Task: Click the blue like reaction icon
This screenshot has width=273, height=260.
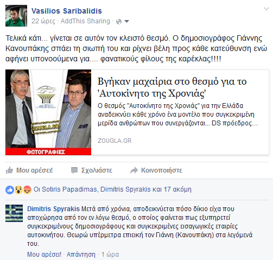Action: tap(10, 190)
